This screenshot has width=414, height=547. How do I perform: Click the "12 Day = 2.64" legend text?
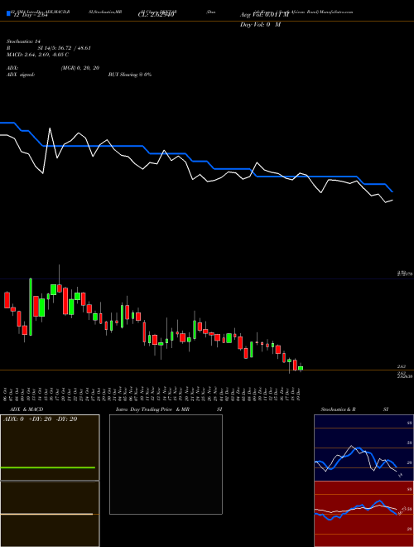[29, 15]
